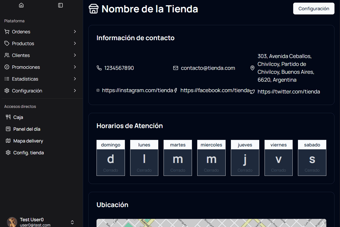Open the Promociones menu item

point(41,67)
